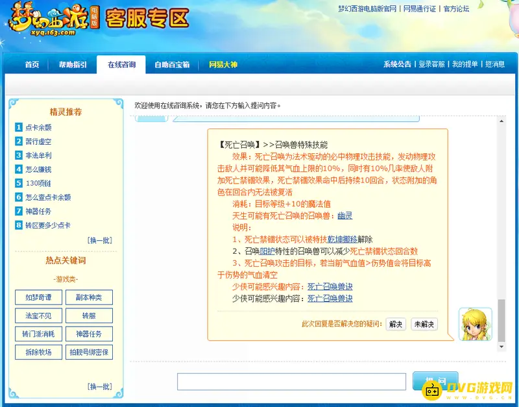
Task: Select the 法宝不见 keyword button
Action: point(38,315)
